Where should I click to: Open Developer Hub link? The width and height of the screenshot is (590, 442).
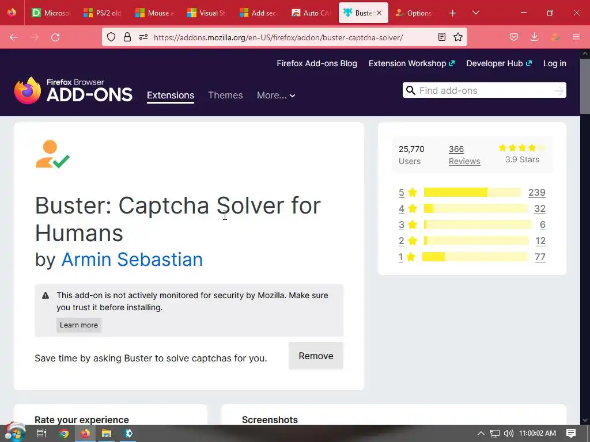pyautogui.click(x=499, y=63)
